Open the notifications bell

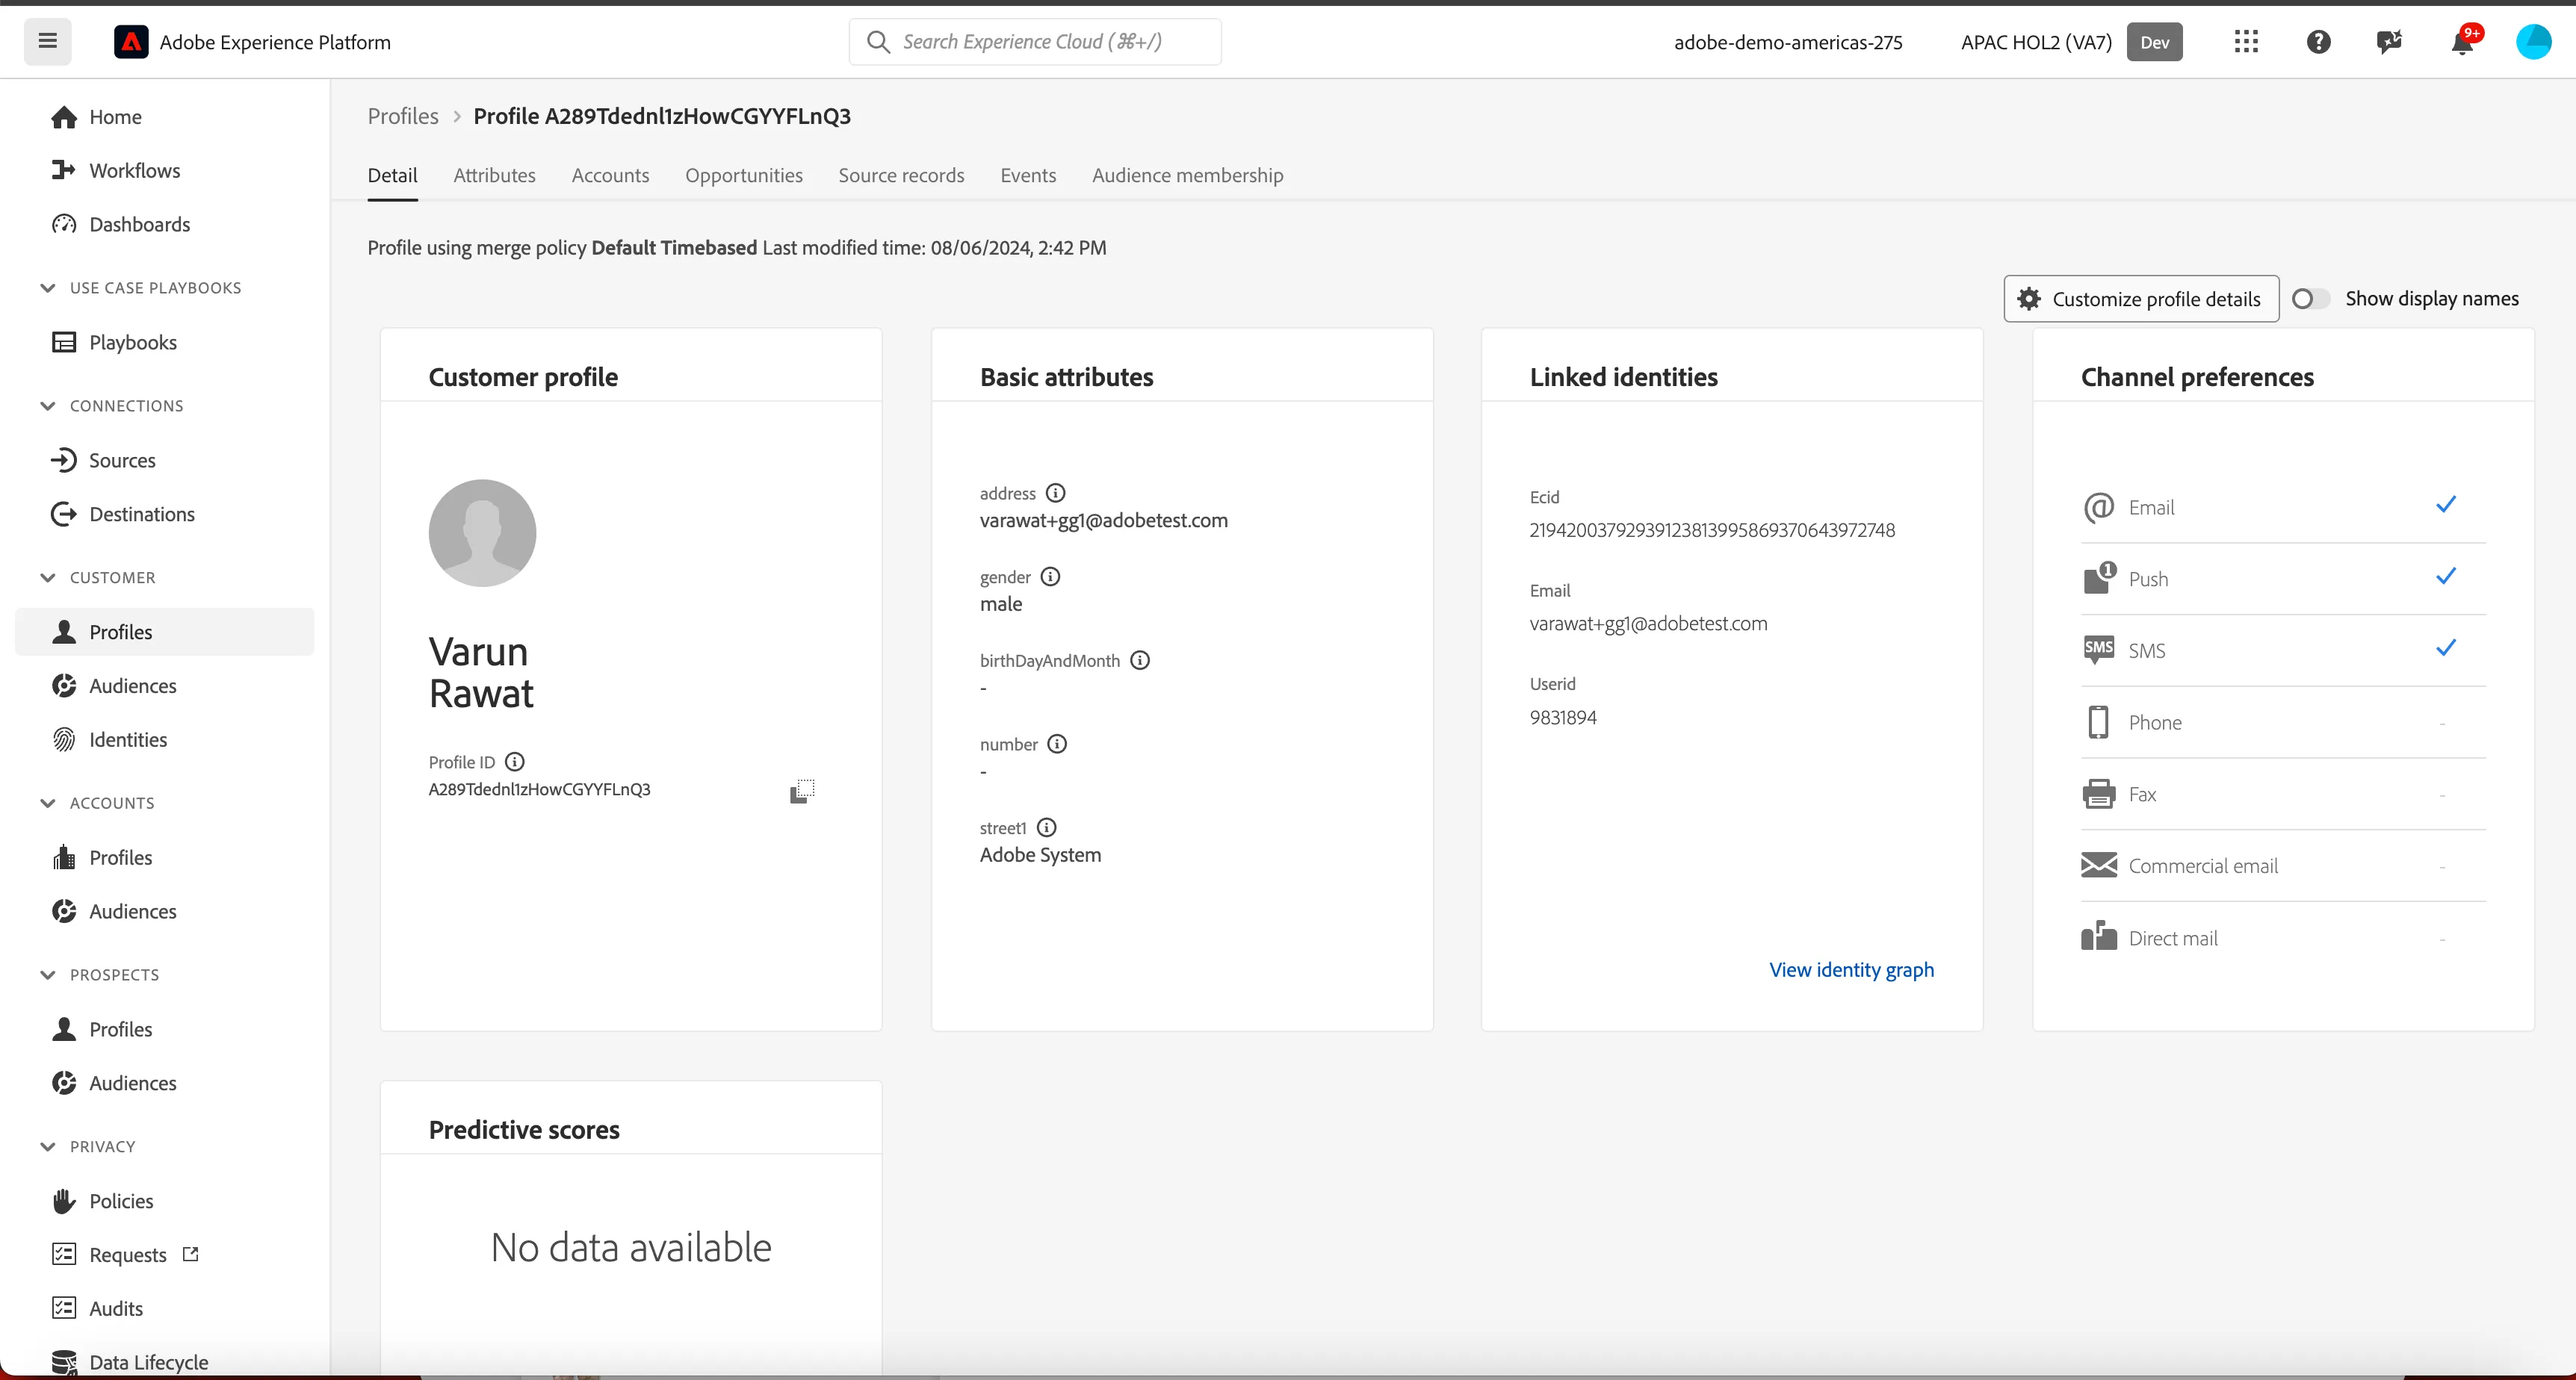[x=2462, y=42]
